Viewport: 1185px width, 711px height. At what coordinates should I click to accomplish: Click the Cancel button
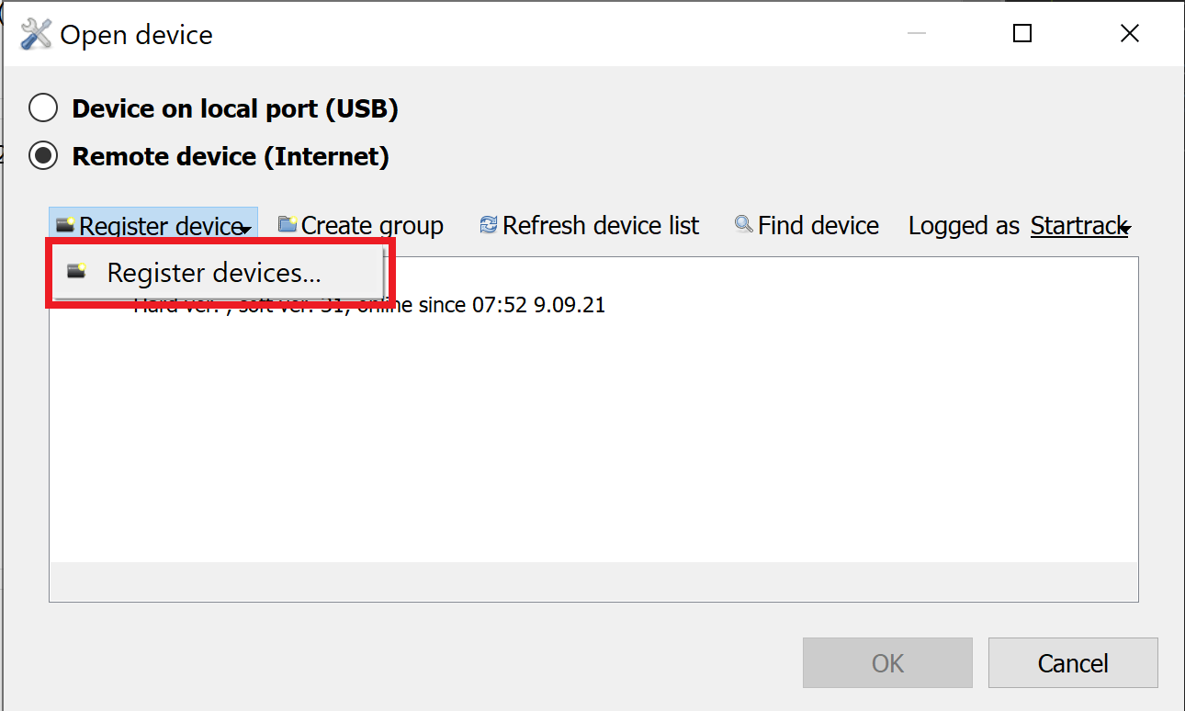tap(1073, 663)
